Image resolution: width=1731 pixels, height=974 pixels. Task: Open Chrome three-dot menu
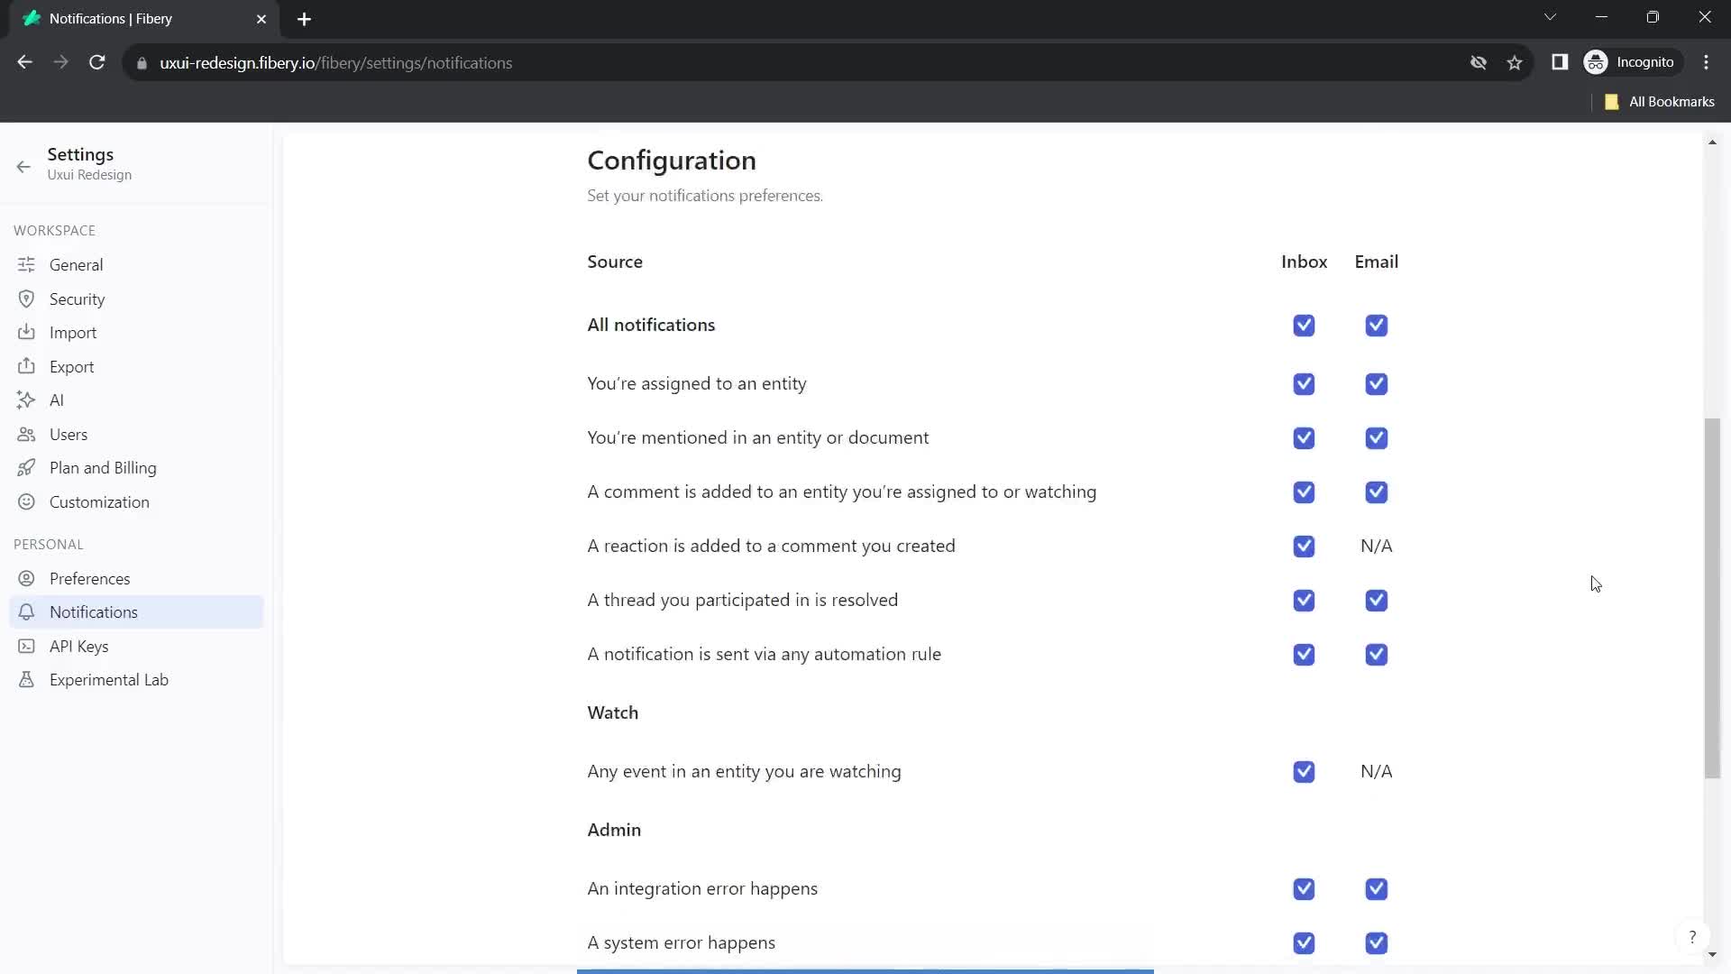[1706, 62]
